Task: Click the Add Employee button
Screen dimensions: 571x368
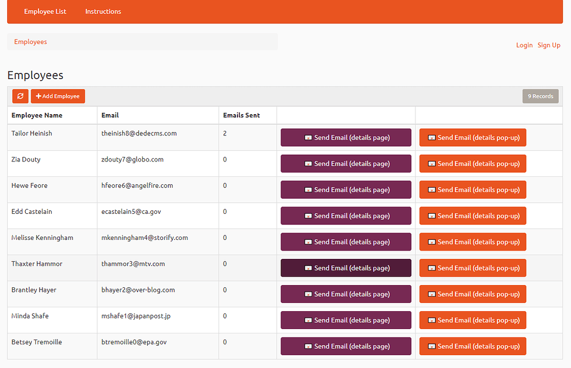Action: coord(57,96)
